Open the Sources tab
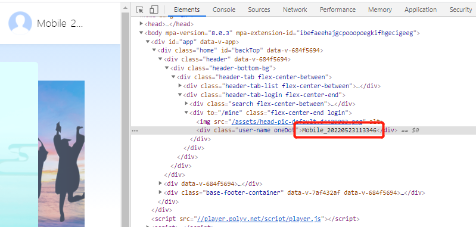 (259, 10)
